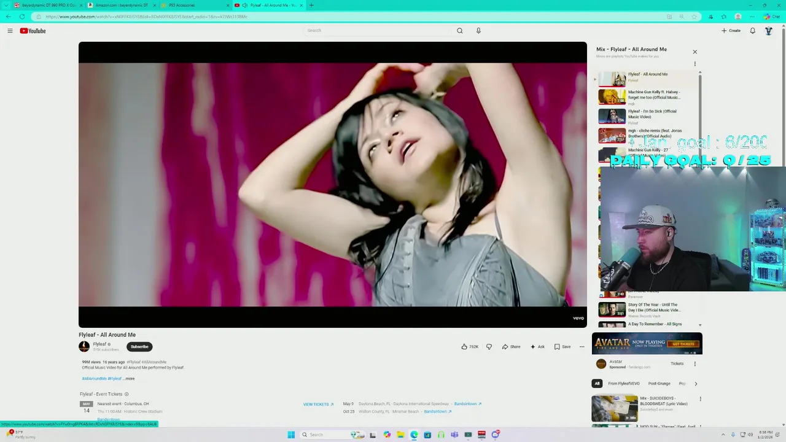
Task: Open the tab search dropdown arrow
Action: click(6, 6)
